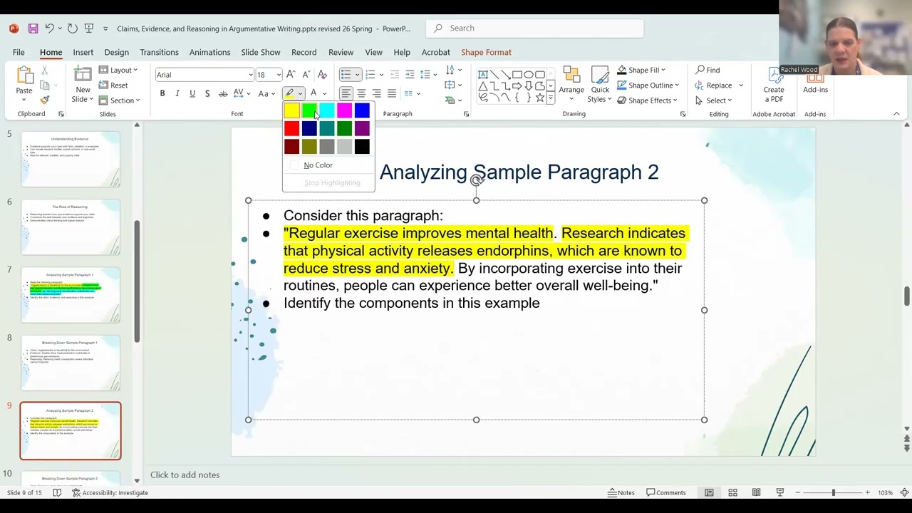Pick the magenta highlight color
Screen dimensions: 912x513
tap(344, 111)
